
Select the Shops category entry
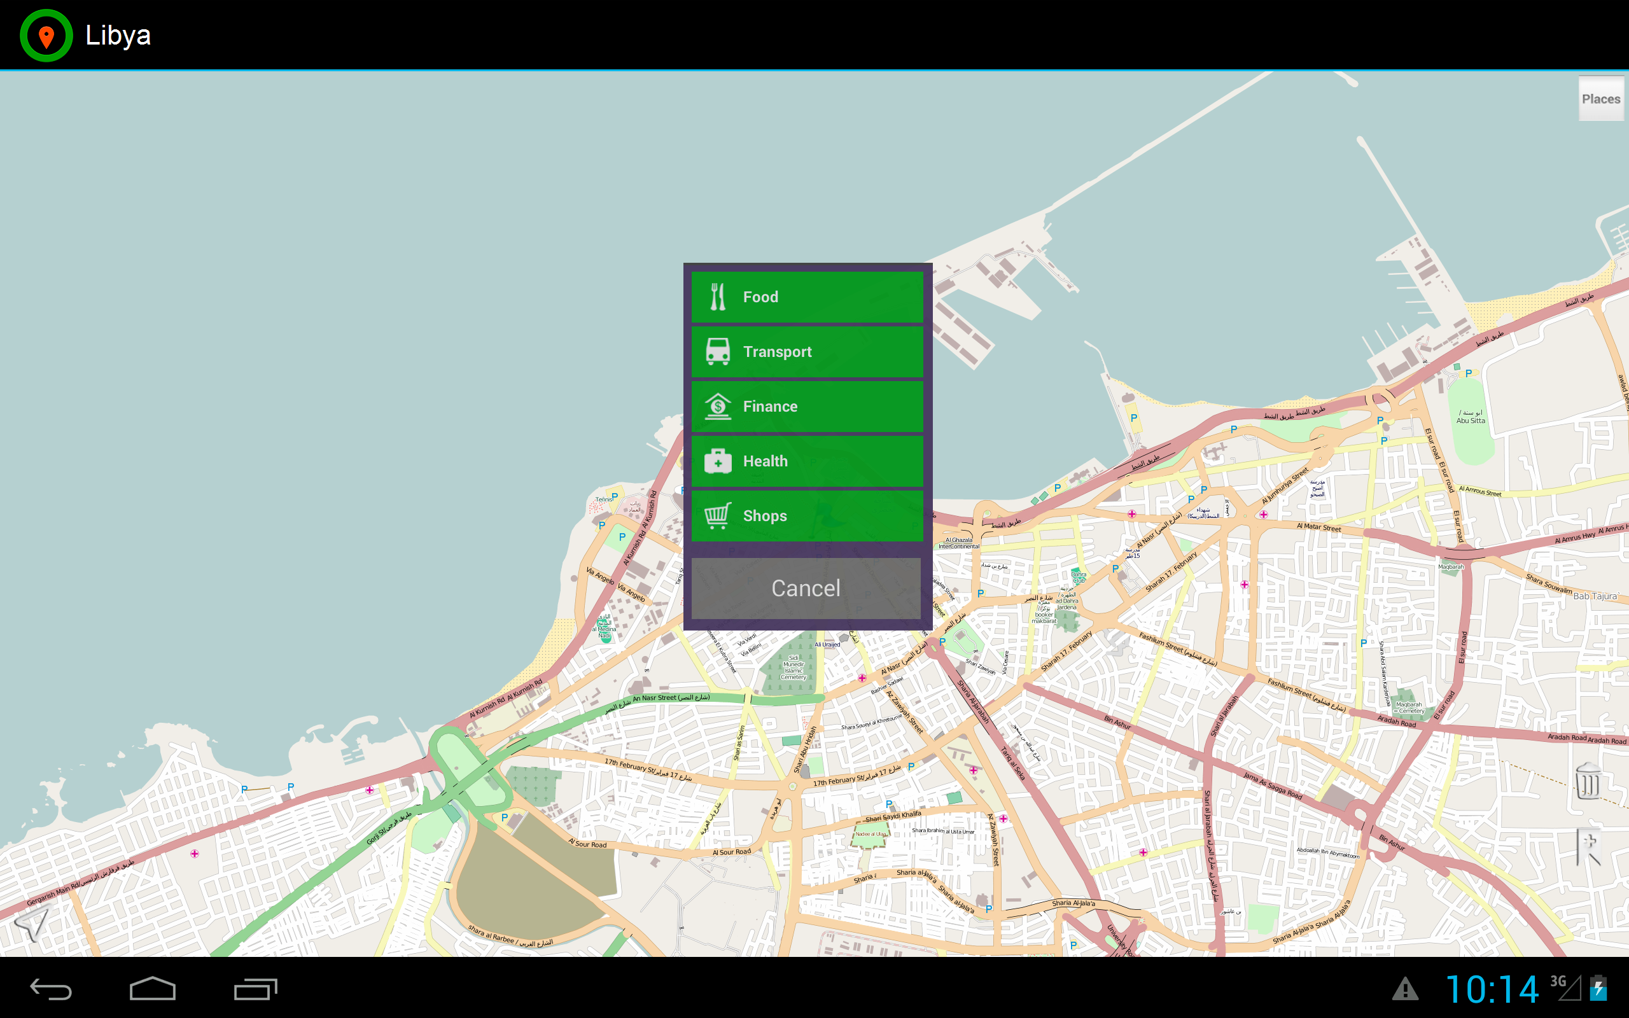tap(806, 515)
